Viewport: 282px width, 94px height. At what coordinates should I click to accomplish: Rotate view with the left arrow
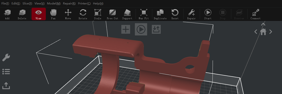click(256, 32)
